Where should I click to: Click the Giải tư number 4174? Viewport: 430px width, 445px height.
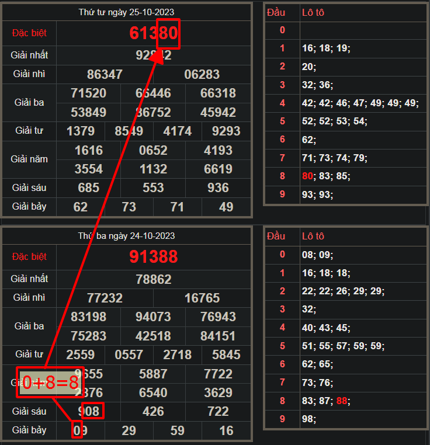177,131
